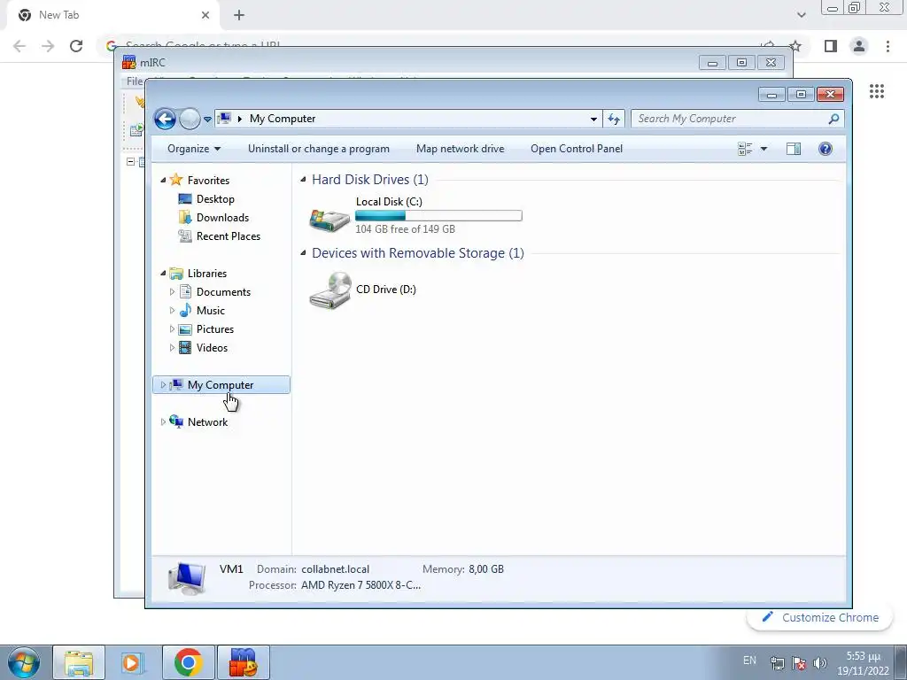Select Desktop under Favorites
Image resolution: width=907 pixels, height=680 pixels.
click(x=215, y=199)
